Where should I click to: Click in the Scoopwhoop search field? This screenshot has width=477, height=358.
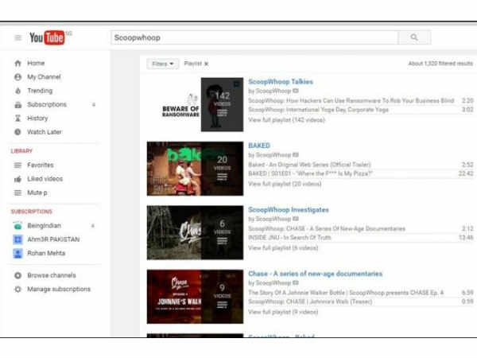[x=254, y=37]
